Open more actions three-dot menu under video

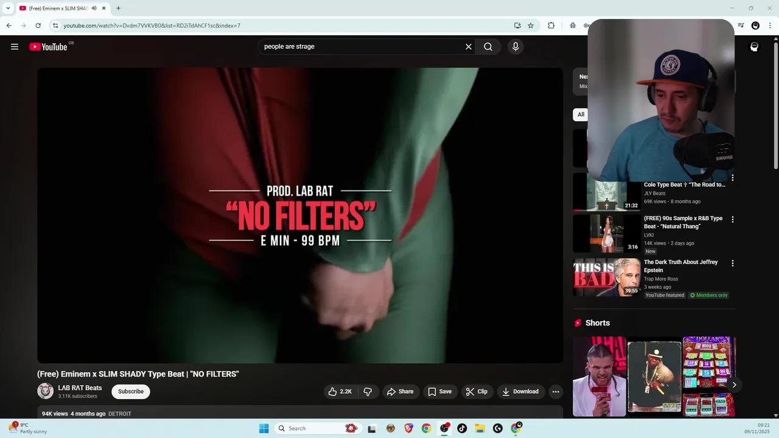click(556, 392)
